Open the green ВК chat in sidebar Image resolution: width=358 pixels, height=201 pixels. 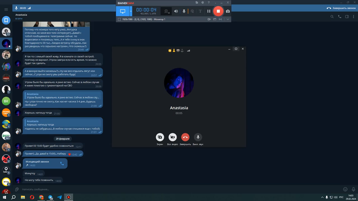click(6, 101)
